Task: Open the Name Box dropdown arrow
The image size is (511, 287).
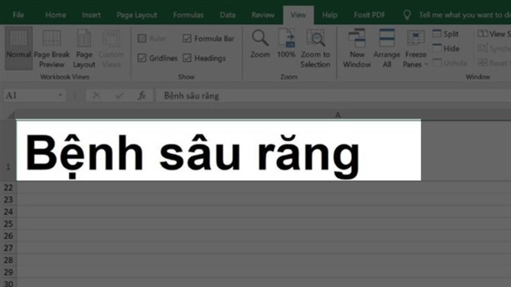Action: (60, 95)
